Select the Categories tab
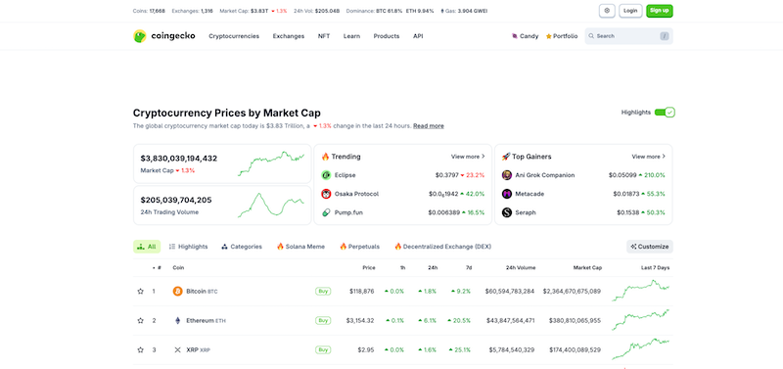 coord(242,247)
